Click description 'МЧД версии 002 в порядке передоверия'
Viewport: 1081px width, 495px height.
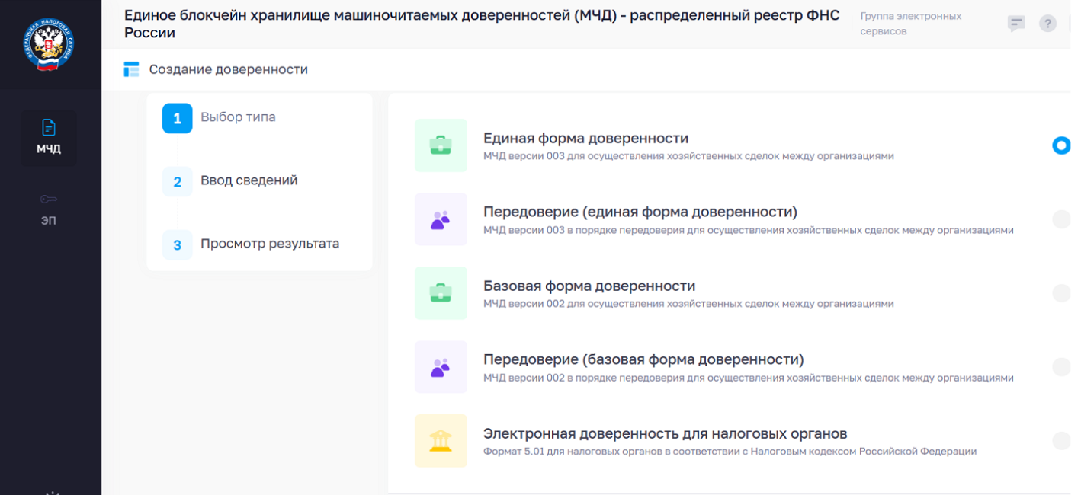pos(749,378)
